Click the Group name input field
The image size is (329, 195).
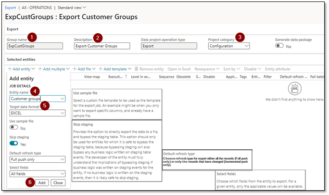[35, 46]
